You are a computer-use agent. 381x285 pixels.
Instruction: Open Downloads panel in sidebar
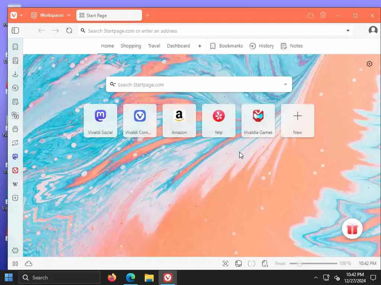[x=15, y=74]
